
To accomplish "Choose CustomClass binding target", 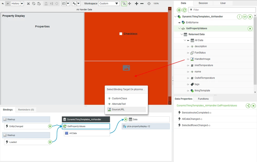I will pyautogui.click(x=126, y=98).
